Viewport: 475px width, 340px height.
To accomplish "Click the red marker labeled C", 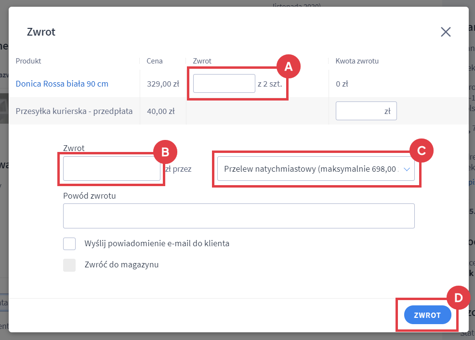I will point(422,151).
